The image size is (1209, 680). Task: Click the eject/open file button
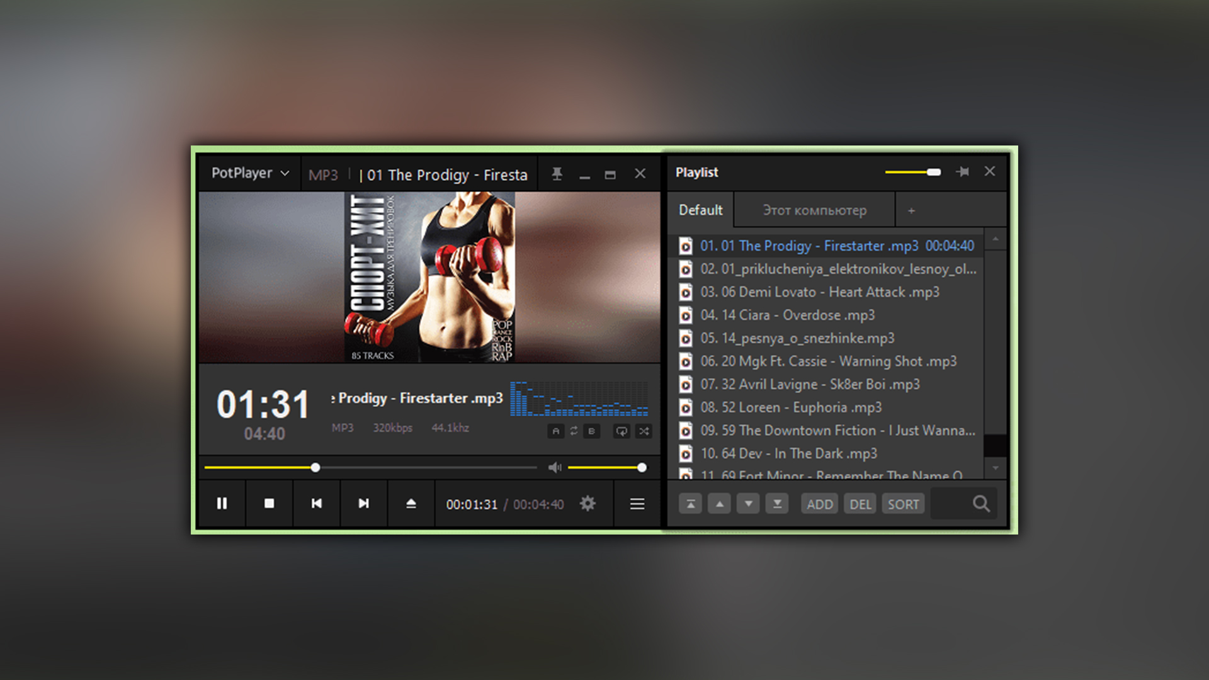[x=411, y=504]
